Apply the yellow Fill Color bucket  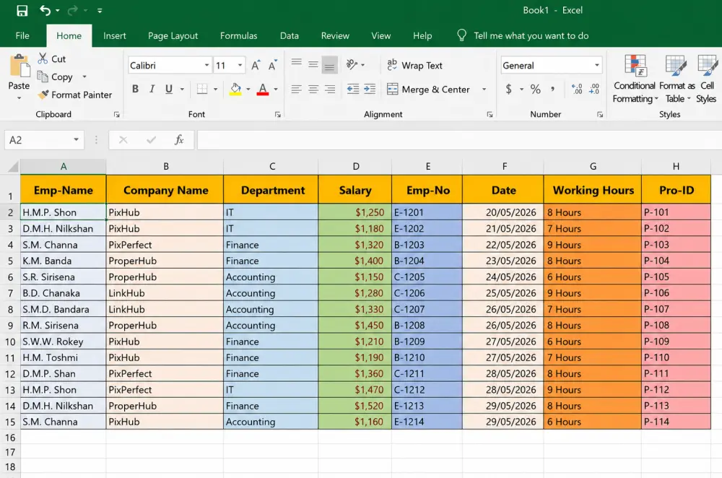236,89
